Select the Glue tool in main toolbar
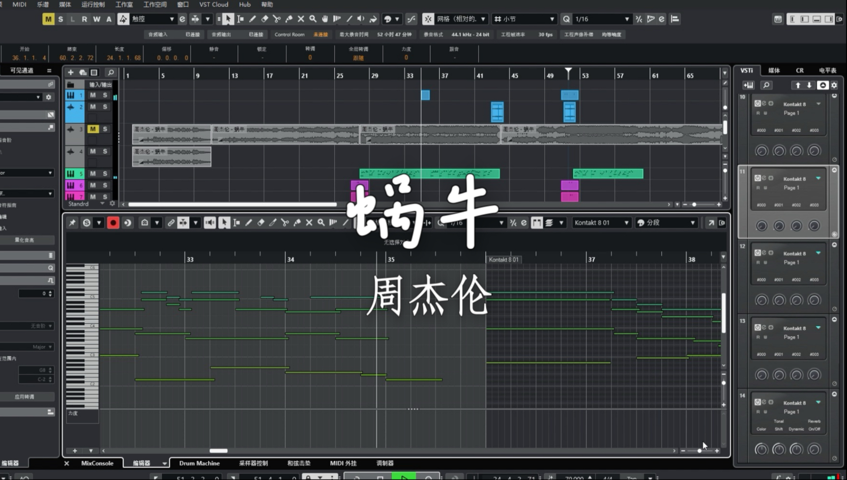The image size is (847, 480). (289, 19)
